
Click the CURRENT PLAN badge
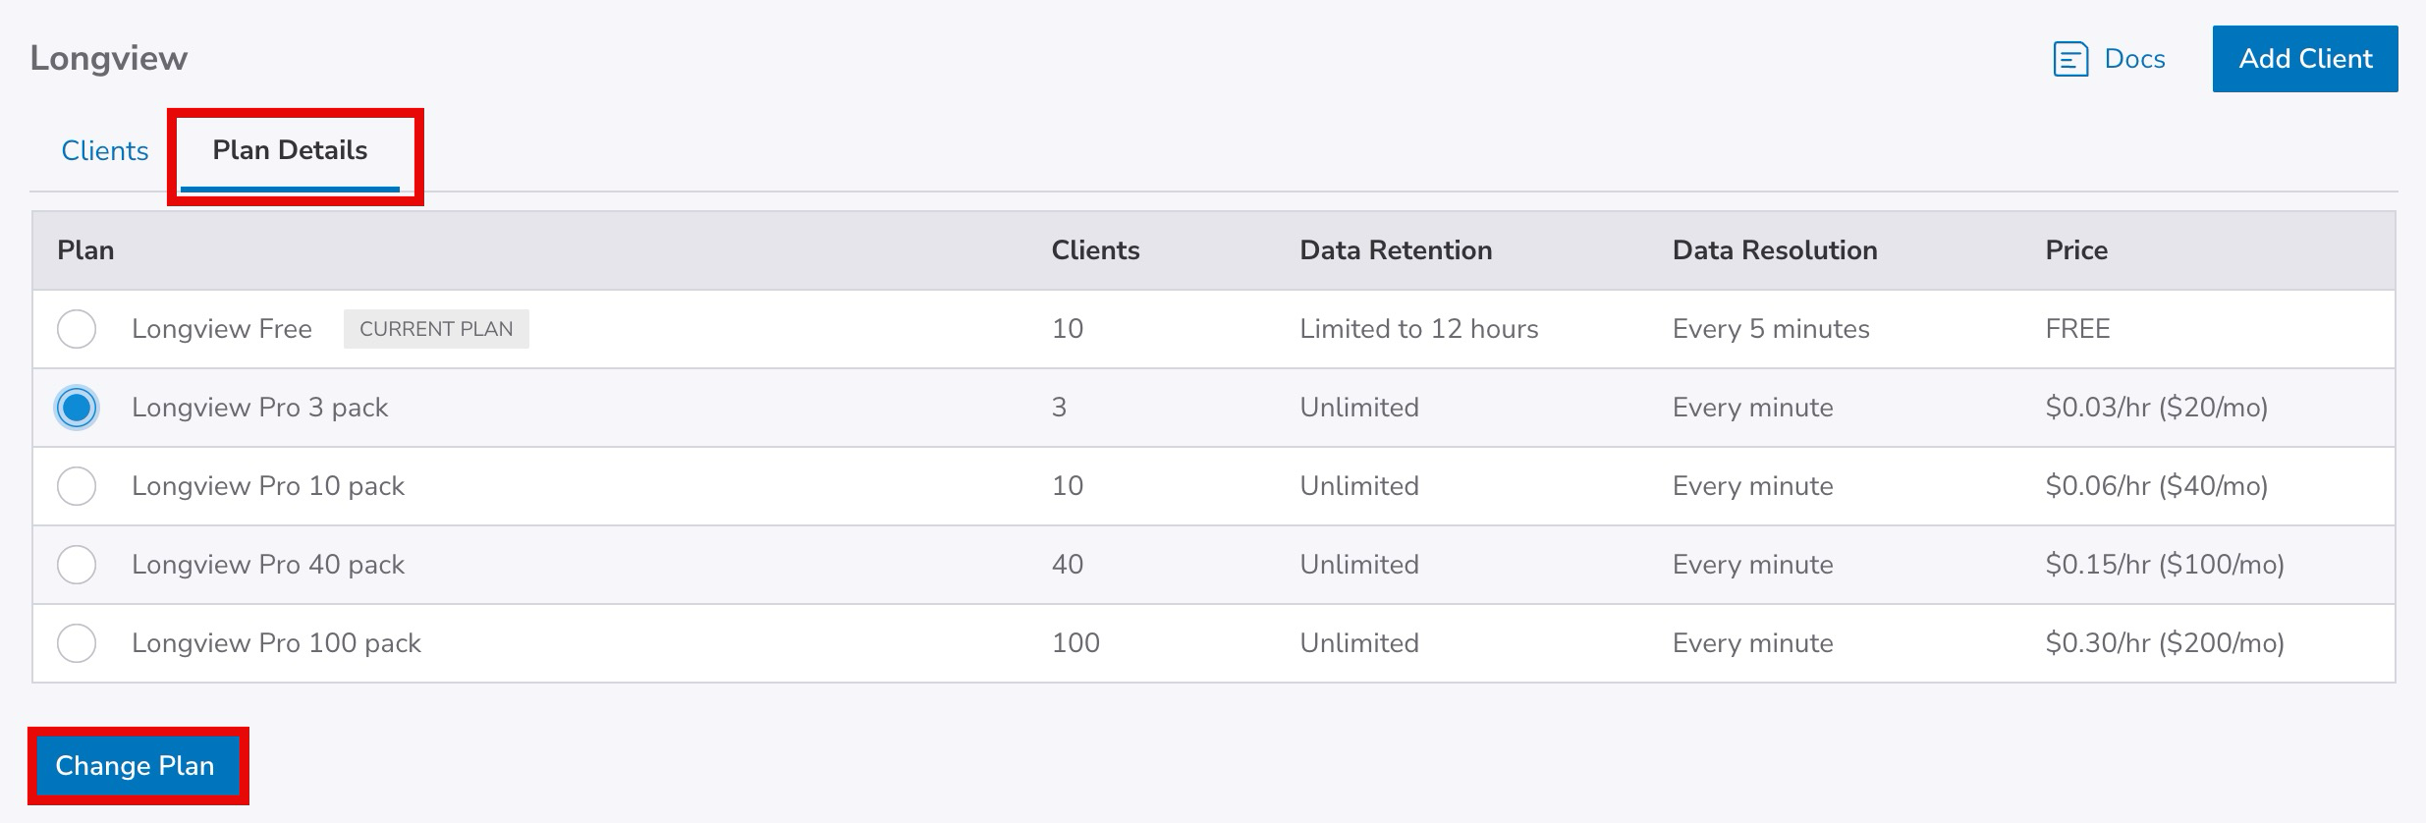tap(436, 329)
